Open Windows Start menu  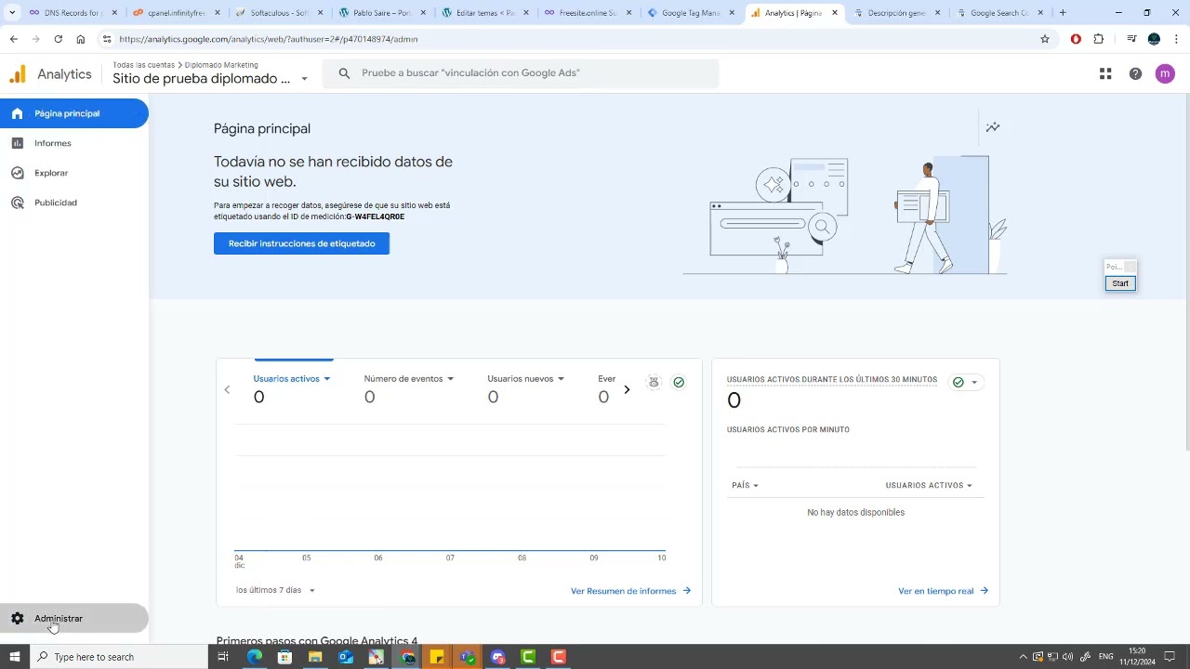pos(14,657)
